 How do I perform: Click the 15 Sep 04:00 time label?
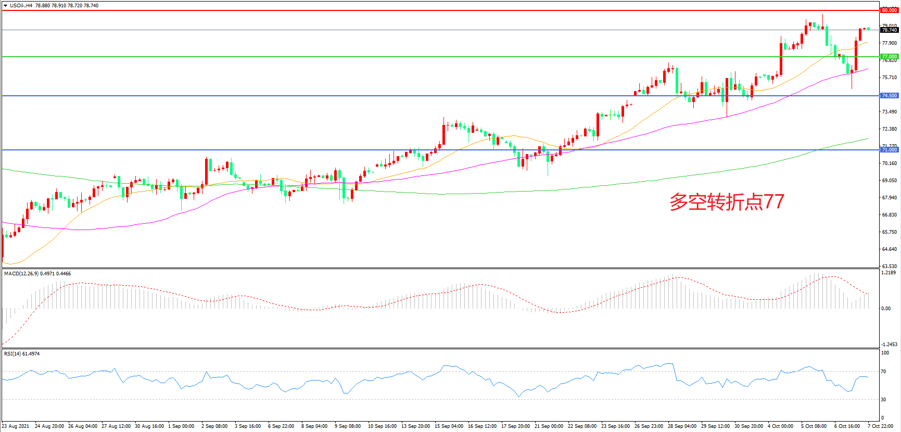pos(449,426)
